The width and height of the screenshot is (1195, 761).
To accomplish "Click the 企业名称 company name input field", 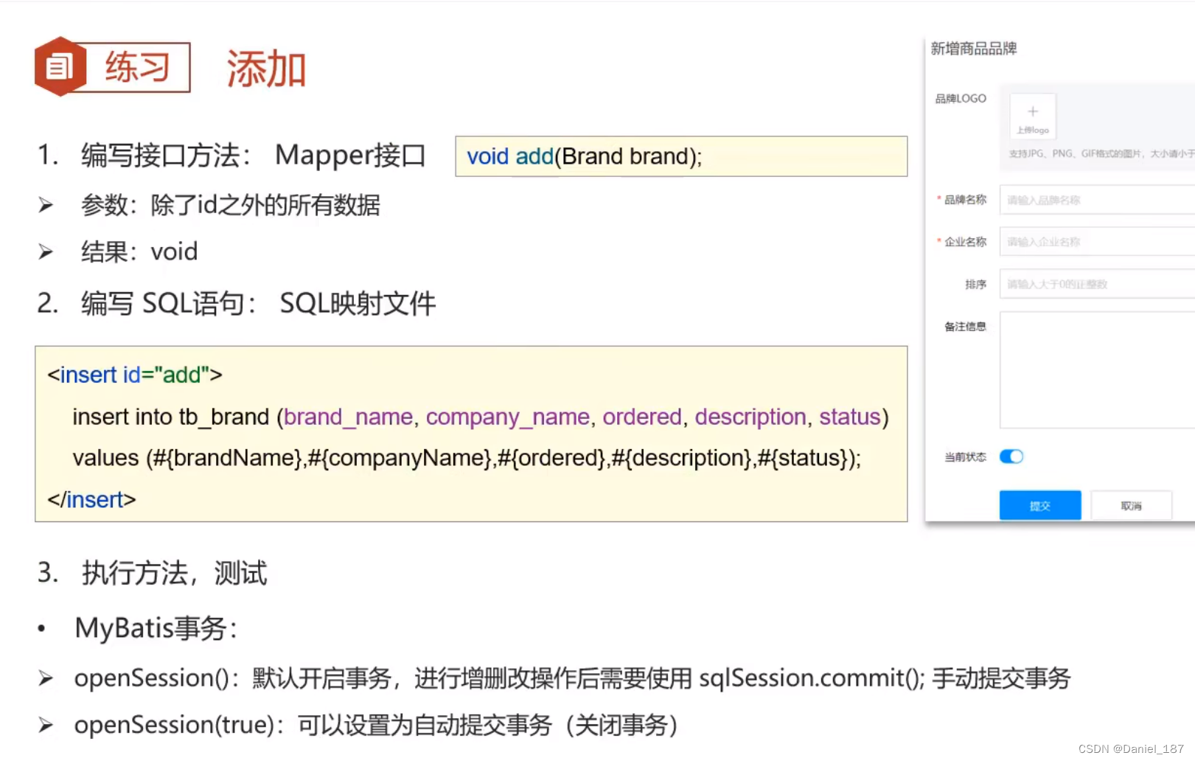I will 1097,242.
